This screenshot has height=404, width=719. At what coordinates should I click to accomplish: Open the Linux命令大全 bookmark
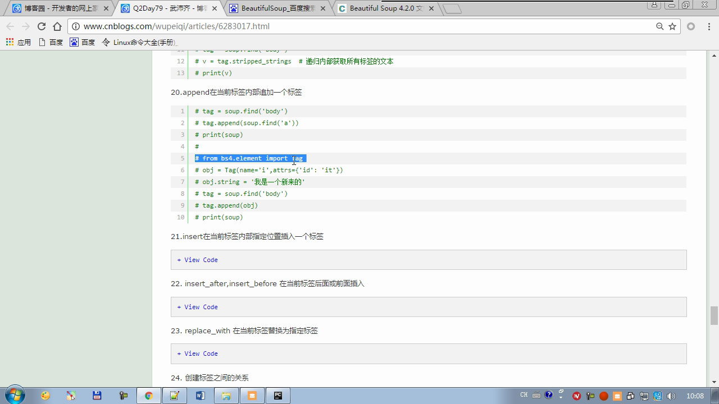tap(139, 42)
